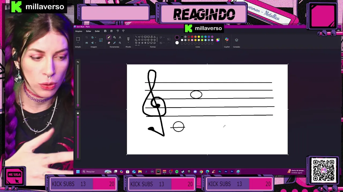343x192 pixels.
Task: Choose the green color swatch
Action: point(202,37)
